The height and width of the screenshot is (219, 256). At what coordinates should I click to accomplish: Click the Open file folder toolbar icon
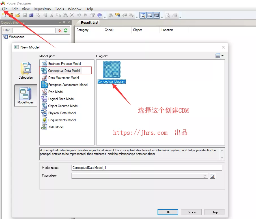coord(18,16)
